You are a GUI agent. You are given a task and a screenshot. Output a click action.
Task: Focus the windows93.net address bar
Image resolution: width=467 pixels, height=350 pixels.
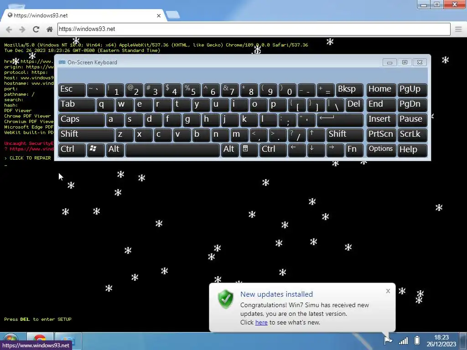pyautogui.click(x=254, y=29)
